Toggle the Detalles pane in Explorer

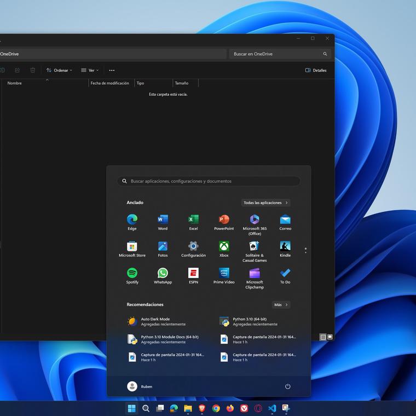coord(316,70)
